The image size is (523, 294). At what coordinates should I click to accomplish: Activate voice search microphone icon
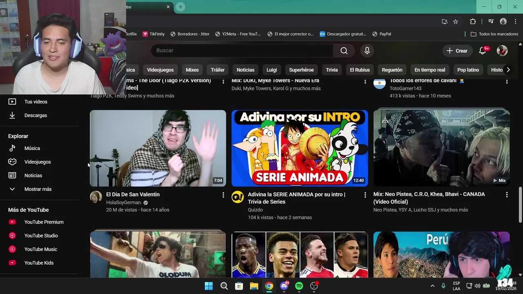point(367,51)
